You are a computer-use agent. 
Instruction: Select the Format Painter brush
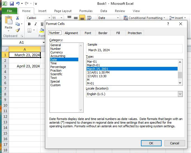click(x=18, y=30)
